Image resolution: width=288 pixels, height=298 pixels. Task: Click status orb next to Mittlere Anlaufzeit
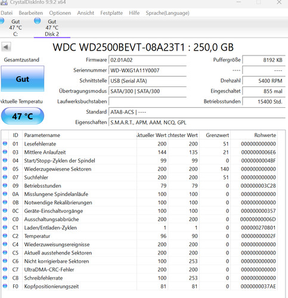click(5, 152)
